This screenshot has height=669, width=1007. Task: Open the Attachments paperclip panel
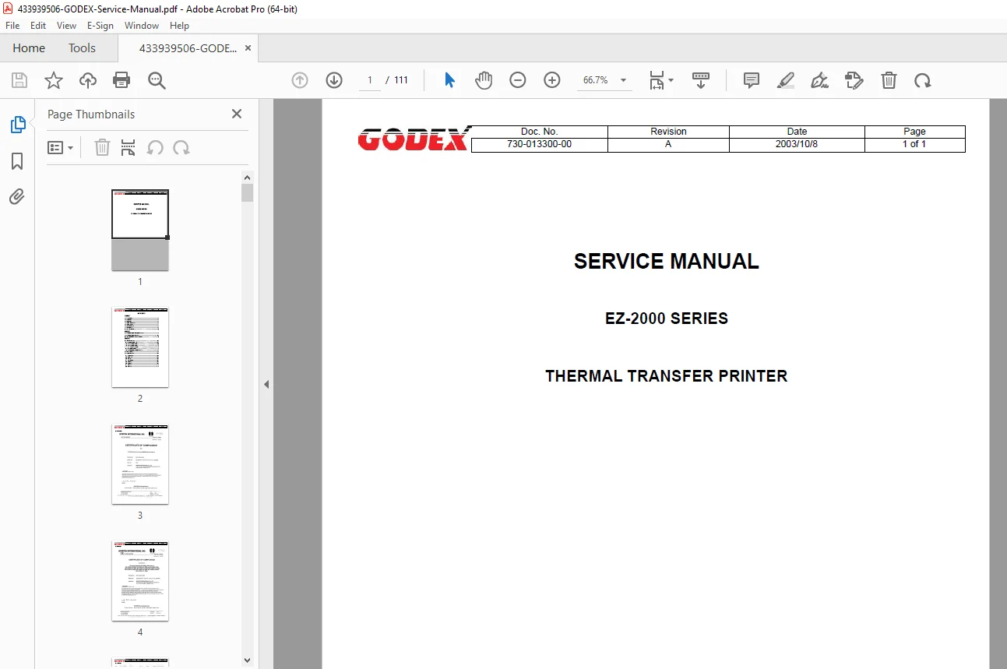tap(17, 197)
